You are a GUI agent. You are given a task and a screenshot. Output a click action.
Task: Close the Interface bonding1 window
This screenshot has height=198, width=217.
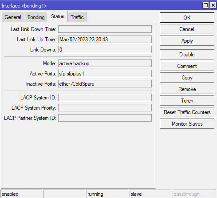[x=213, y=5]
